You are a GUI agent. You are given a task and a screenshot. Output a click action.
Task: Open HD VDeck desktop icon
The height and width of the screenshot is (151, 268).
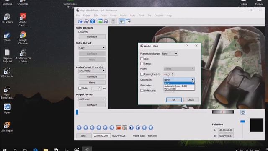pos(7,18)
